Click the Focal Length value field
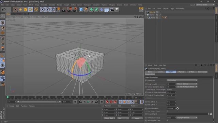The width and height of the screenshot is (218, 123). pyautogui.click(x=171, y=84)
